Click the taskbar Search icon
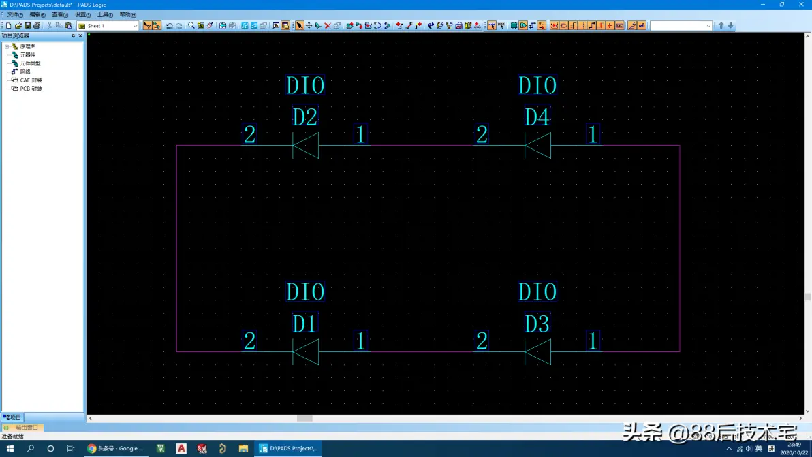Screen dimensions: 812x457 click(x=31, y=448)
